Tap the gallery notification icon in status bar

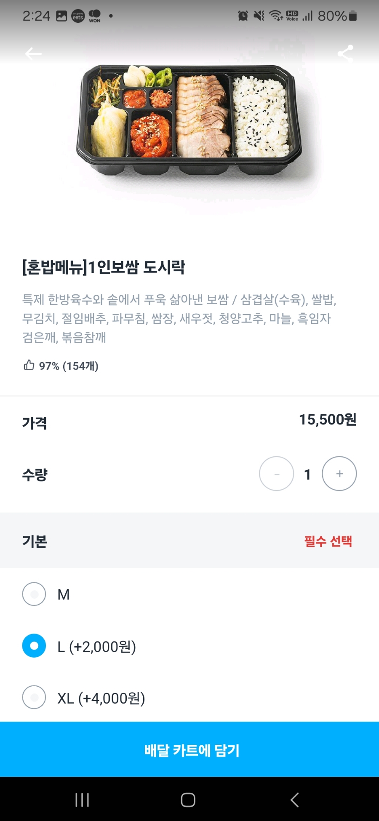[x=61, y=16]
